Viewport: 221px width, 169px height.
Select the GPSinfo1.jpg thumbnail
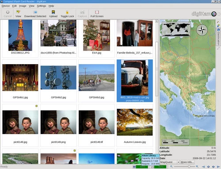coord(20,77)
